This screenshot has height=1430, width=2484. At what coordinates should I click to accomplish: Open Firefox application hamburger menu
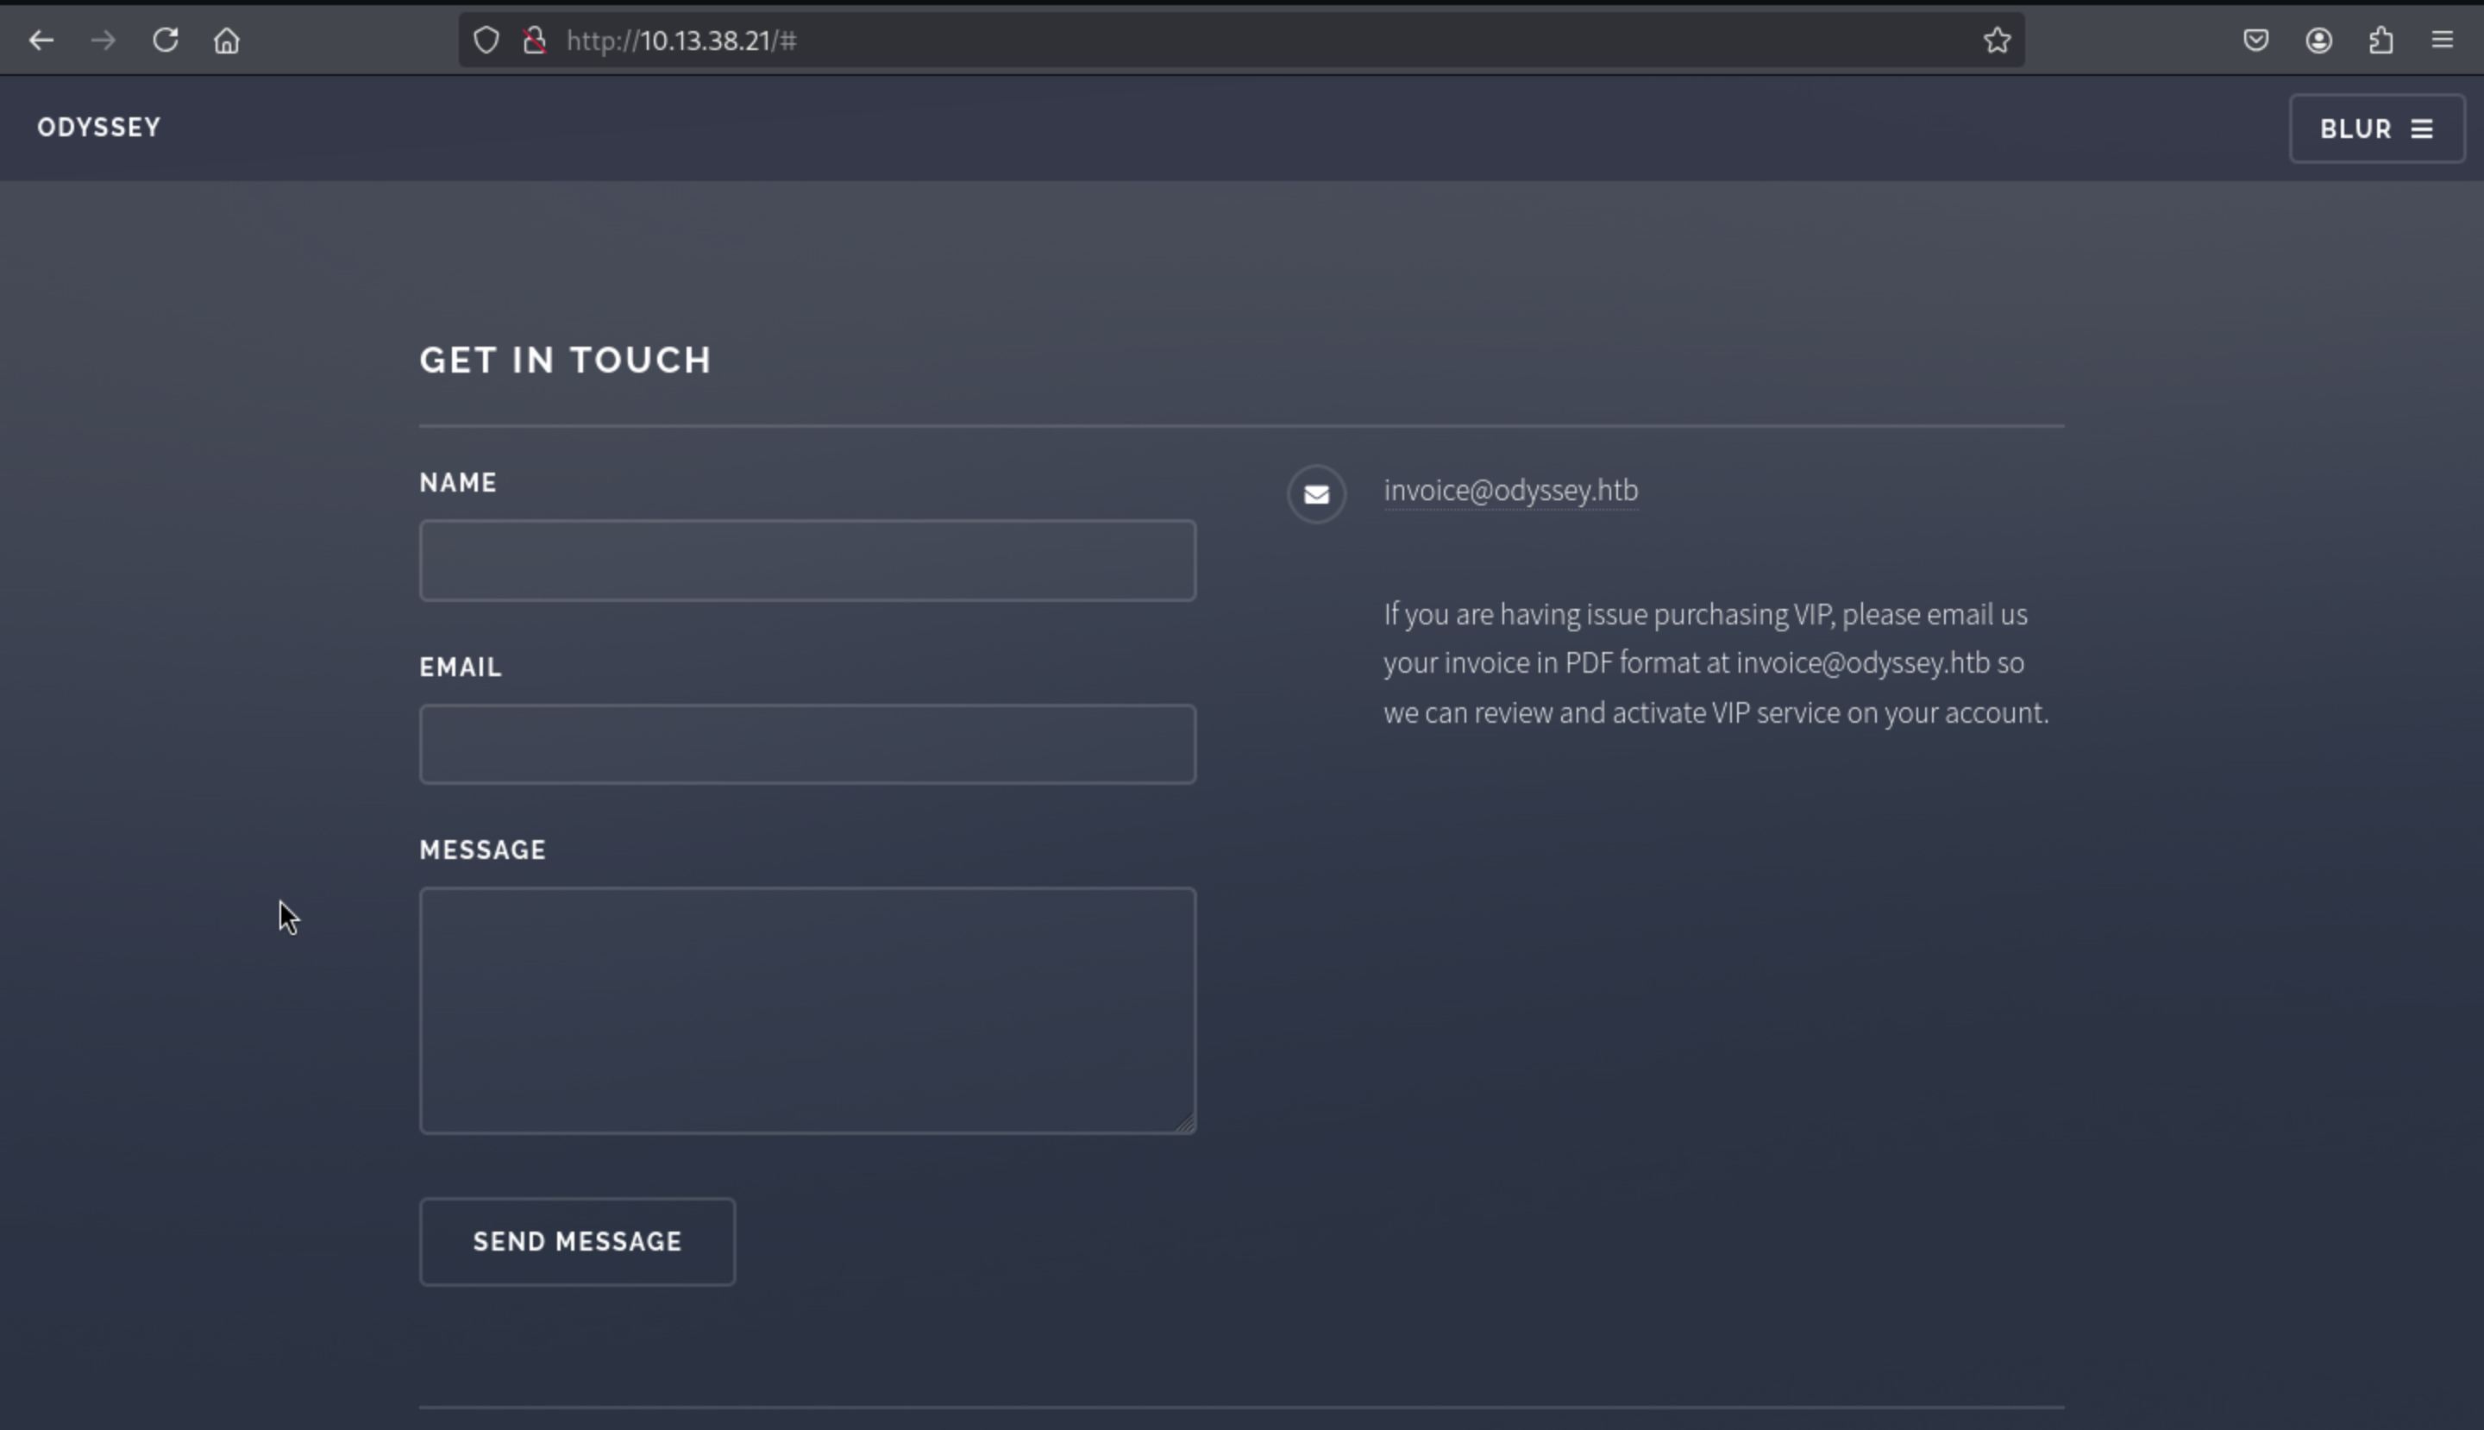point(2443,41)
